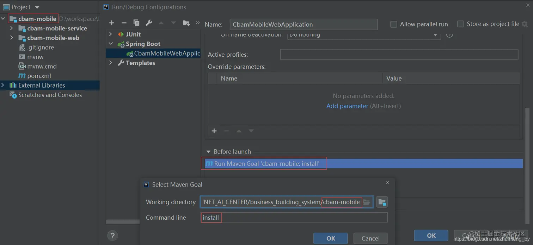This screenshot has height=245, width=533.
Task: Add new configuration with the plus icon
Action: tap(112, 23)
